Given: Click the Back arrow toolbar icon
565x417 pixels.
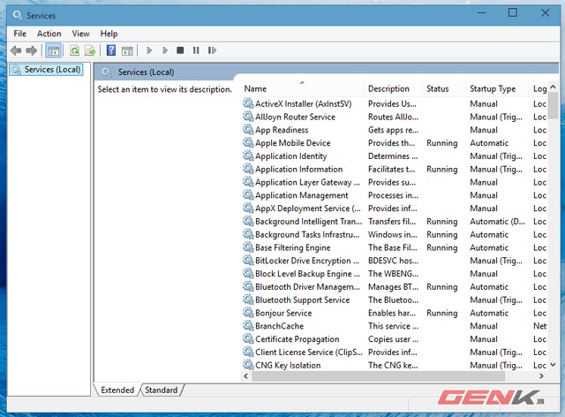Looking at the screenshot, I should 16,50.
